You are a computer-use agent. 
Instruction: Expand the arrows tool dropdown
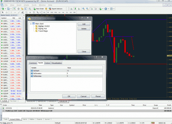tap(40, 12)
